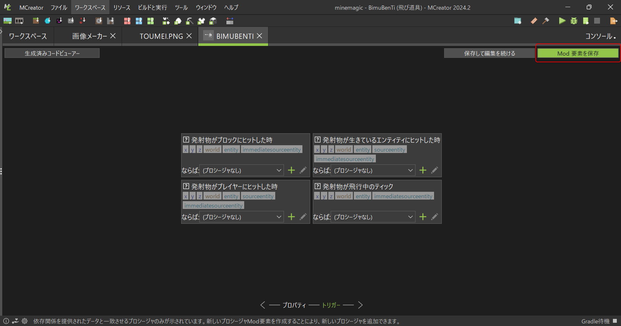This screenshot has width=621, height=326.
Task: Click the create material pack icon
Action: click(213, 21)
